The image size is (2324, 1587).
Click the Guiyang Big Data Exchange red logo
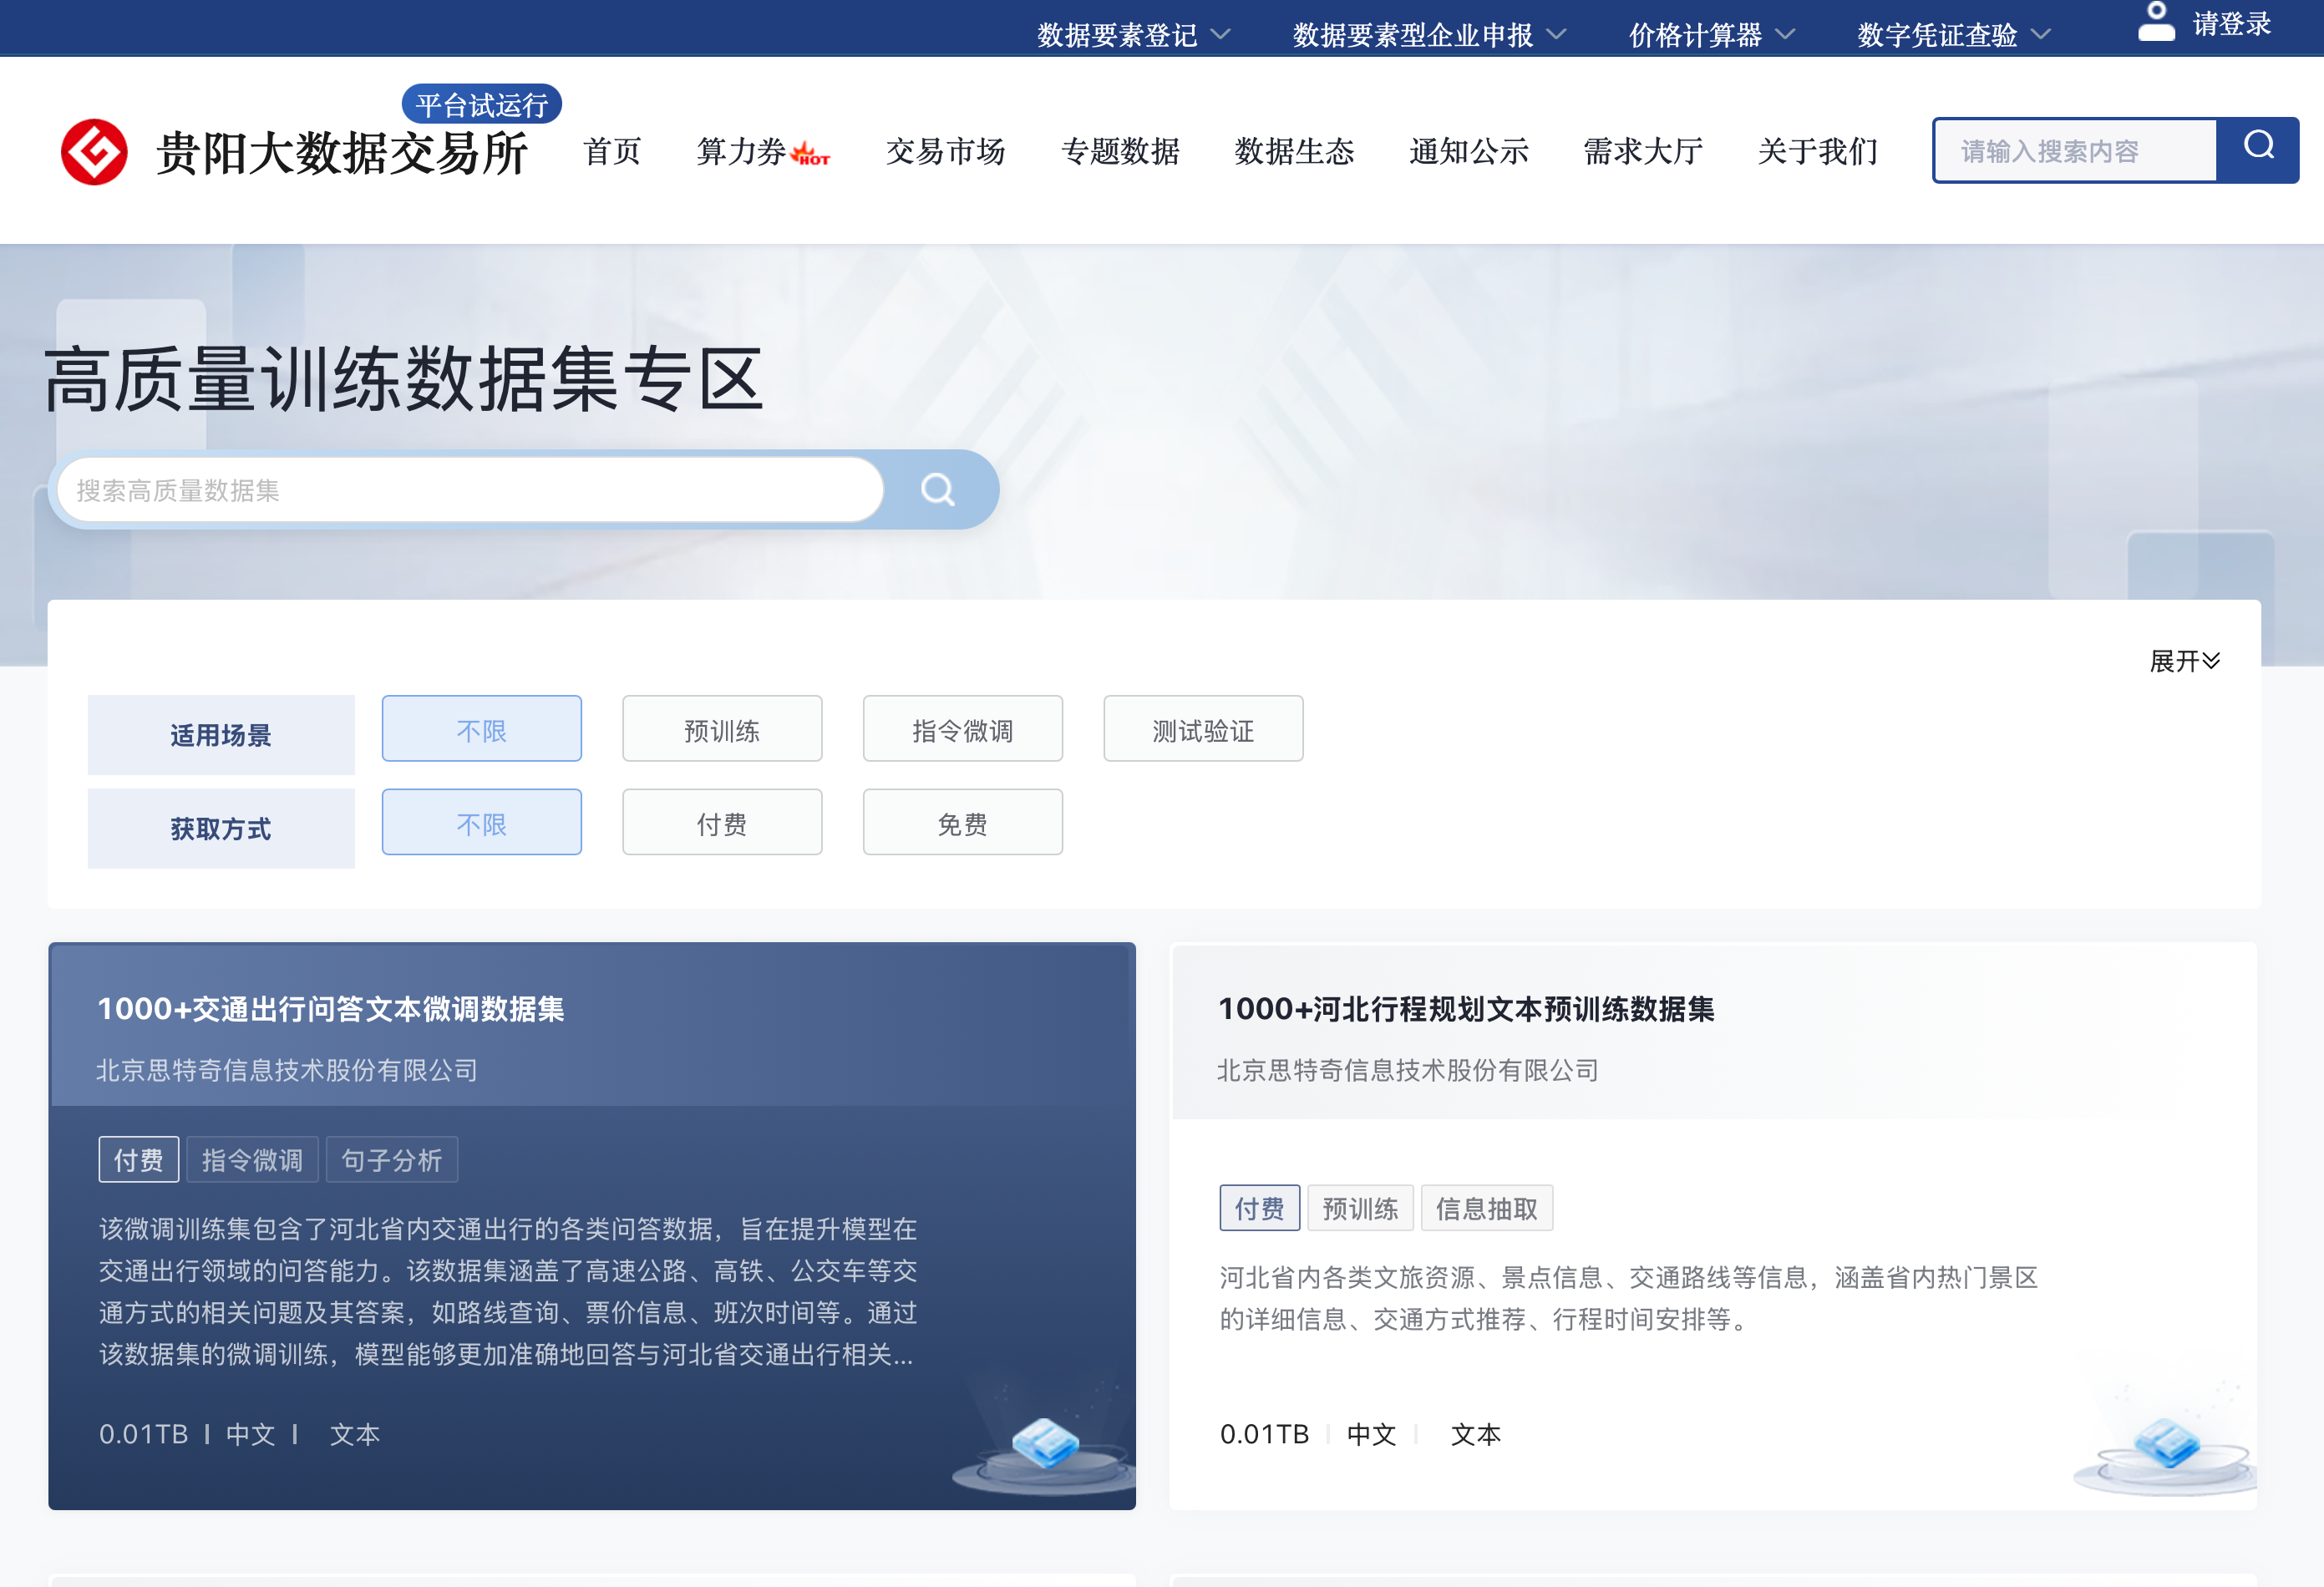pos(94,152)
